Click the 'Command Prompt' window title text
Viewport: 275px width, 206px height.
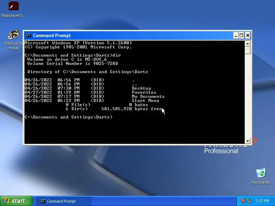[52, 36]
